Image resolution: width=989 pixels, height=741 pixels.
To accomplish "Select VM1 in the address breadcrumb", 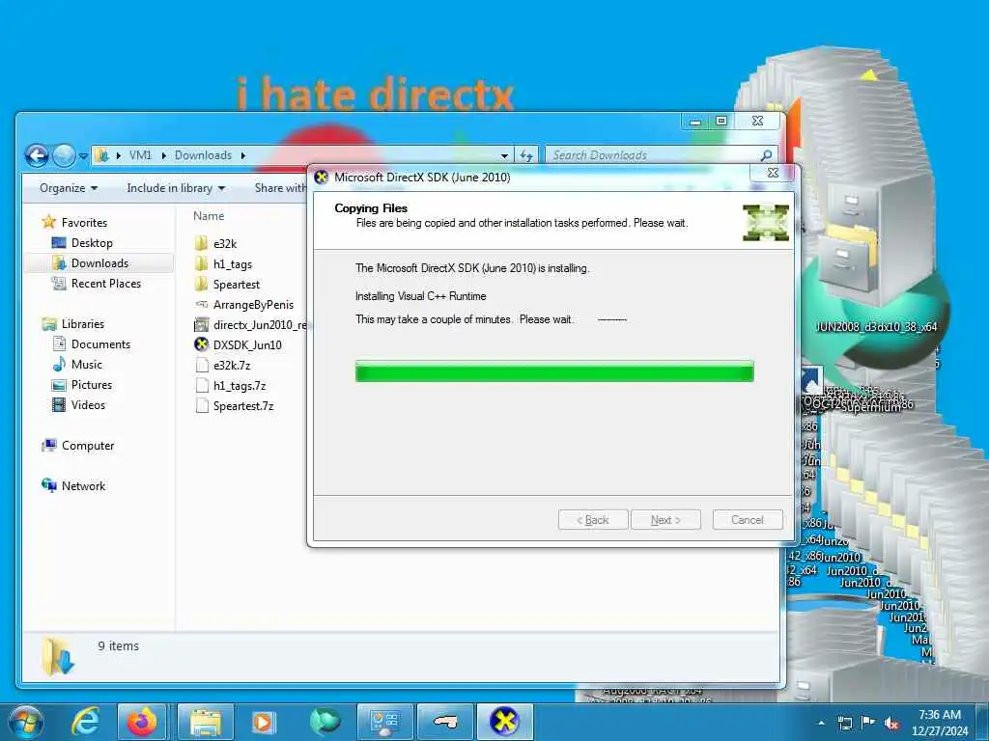I will coord(140,155).
